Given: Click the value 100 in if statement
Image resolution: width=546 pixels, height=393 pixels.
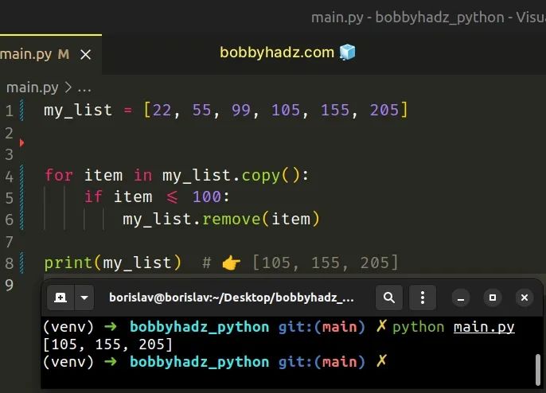Looking at the screenshot, I should click(207, 197).
